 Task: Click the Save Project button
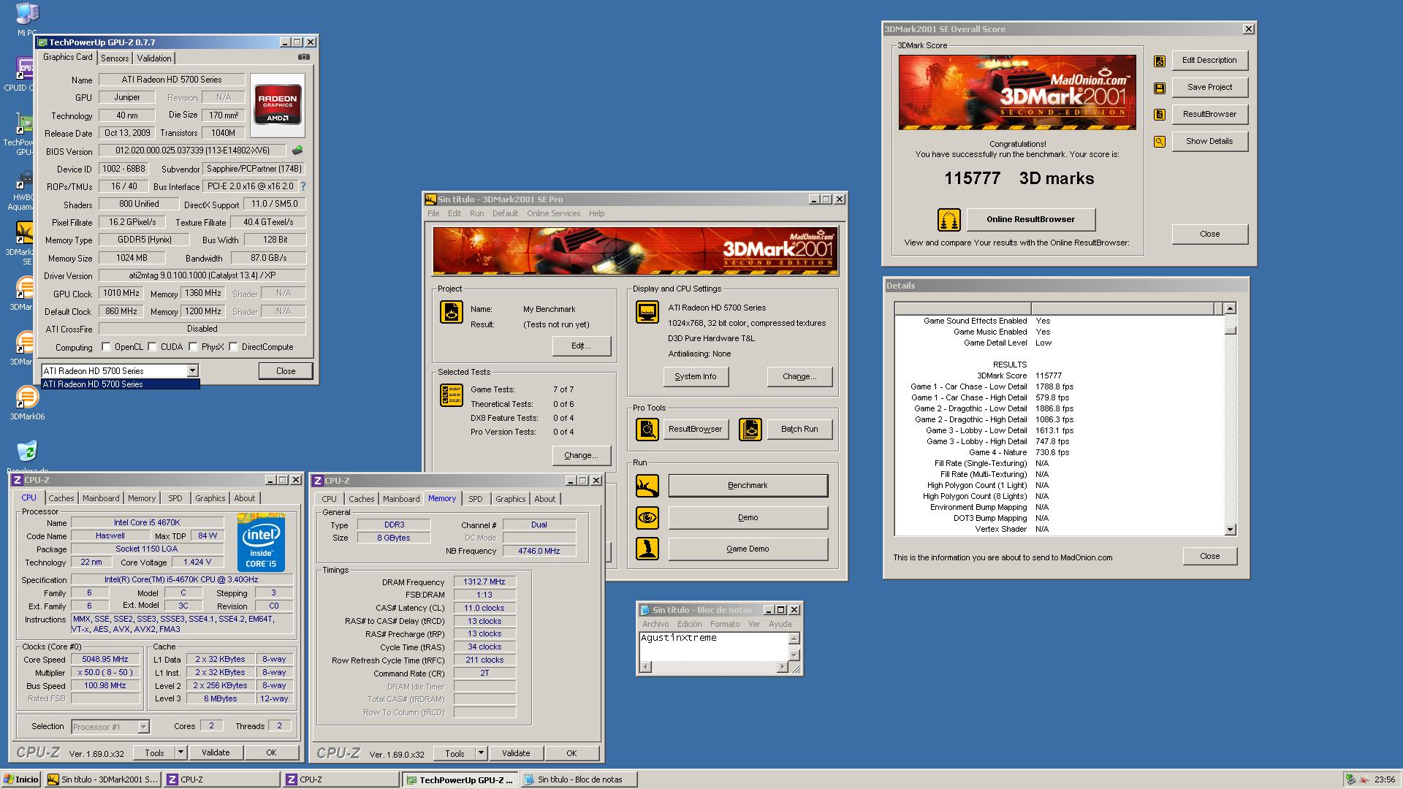click(1210, 87)
